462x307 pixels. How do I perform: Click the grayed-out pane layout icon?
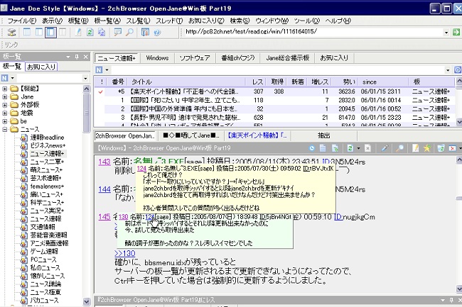(x=63, y=32)
